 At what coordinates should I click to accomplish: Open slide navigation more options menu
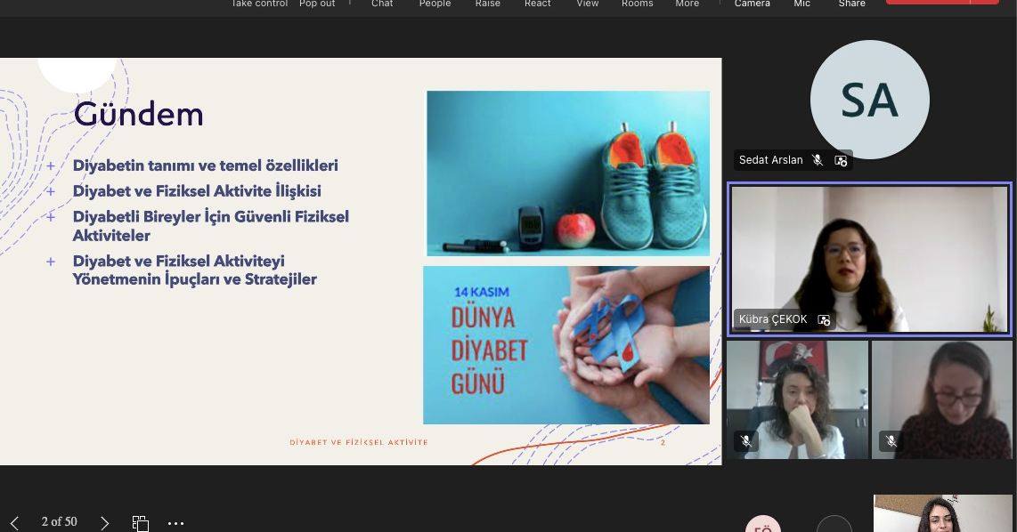[x=175, y=522]
